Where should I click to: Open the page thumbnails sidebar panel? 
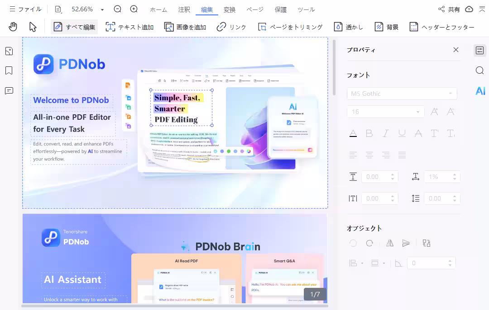point(9,51)
